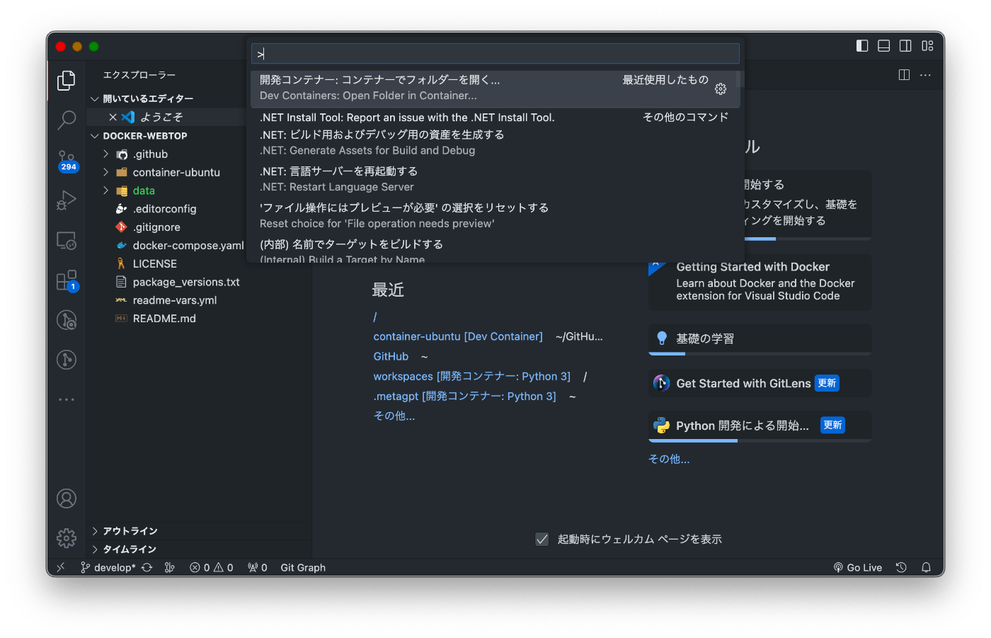Synchronize changes icon in status bar
The height and width of the screenshot is (638, 991).
click(x=147, y=567)
